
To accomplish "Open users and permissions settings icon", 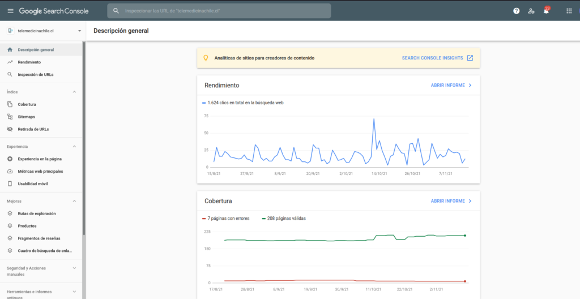I will click(531, 11).
